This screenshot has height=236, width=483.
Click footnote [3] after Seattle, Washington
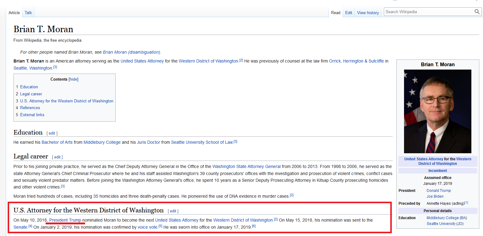55,67
